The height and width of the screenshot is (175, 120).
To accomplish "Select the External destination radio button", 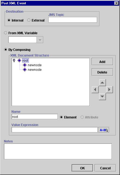I will pyautogui.click(x=29, y=20).
